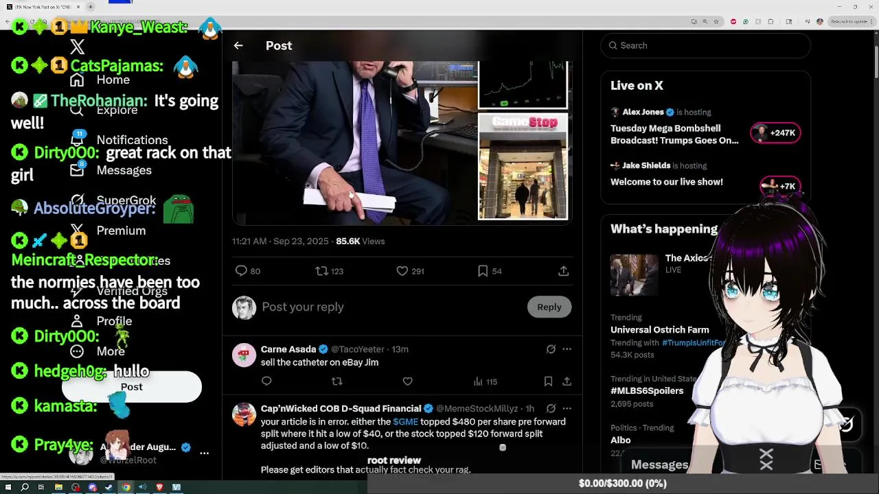Image resolution: width=879 pixels, height=494 pixels.
Task: Open Albo politics trend
Action: [x=620, y=440]
